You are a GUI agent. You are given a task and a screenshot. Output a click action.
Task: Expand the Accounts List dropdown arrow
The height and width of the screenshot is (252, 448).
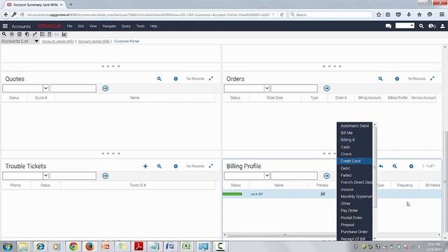click(36, 41)
